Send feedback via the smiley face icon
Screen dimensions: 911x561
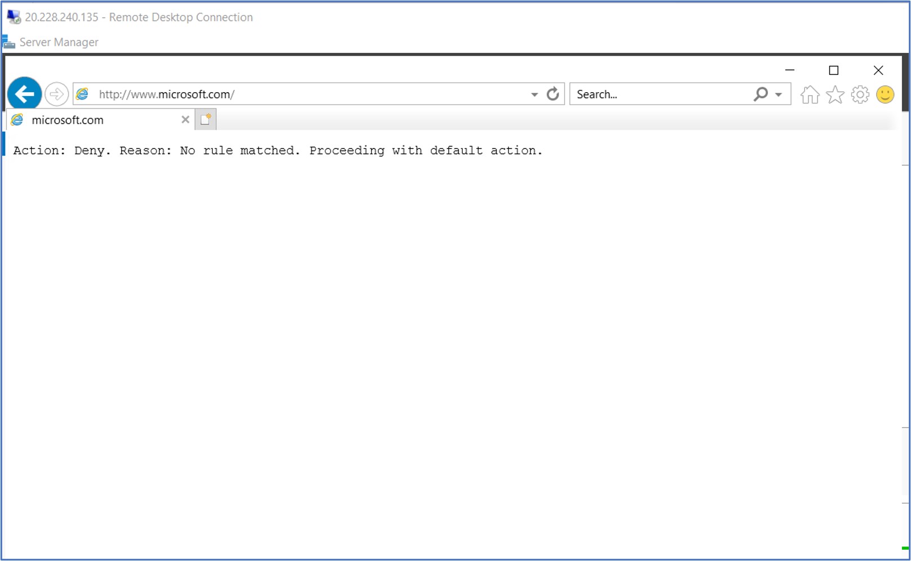click(x=885, y=95)
